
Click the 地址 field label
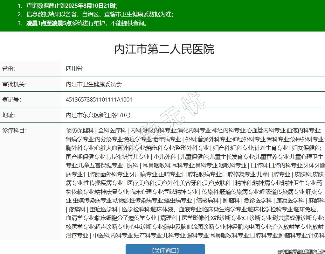pyautogui.click(x=9, y=115)
